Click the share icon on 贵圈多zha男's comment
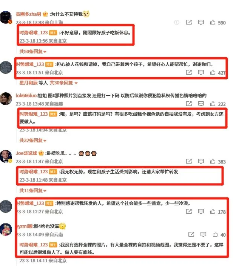The height and width of the screenshot is (266, 236). [189, 22]
